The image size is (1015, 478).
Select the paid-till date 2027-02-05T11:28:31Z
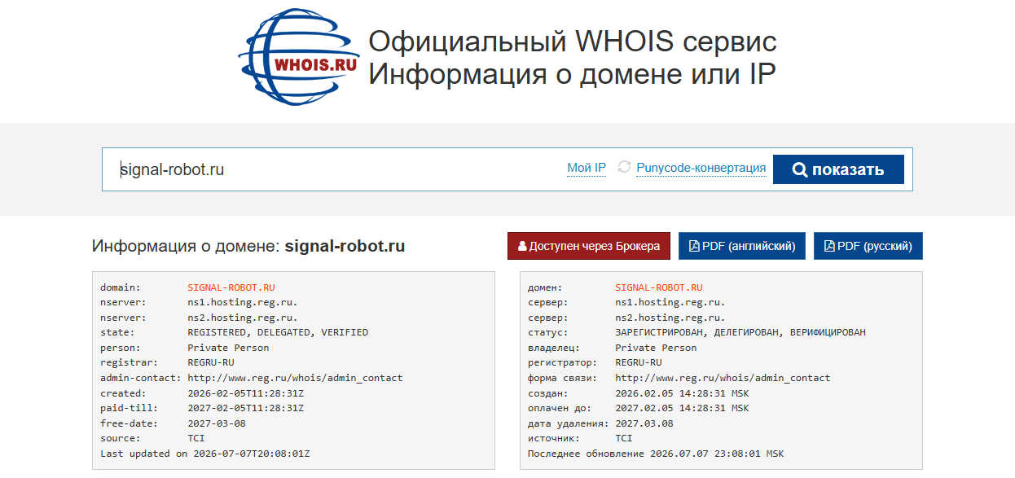point(245,408)
